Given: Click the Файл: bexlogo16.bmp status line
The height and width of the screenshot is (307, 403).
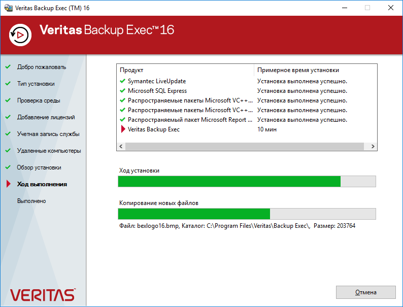Looking at the screenshot, I should coord(237,226).
